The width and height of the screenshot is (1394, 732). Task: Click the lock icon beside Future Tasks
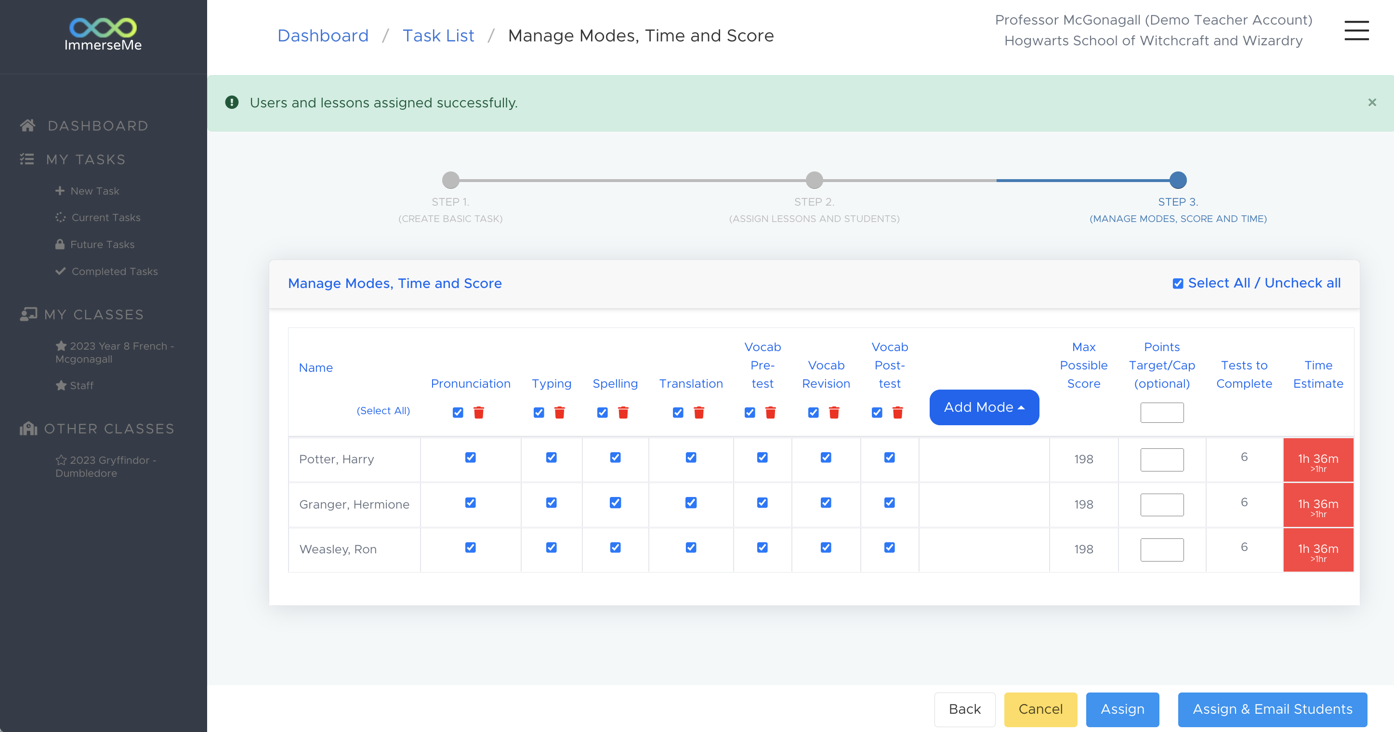[60, 244]
